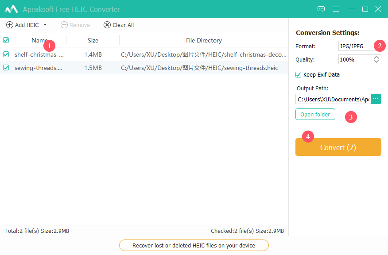Open the feedback message icon
388x255 pixels.
[x=321, y=9]
